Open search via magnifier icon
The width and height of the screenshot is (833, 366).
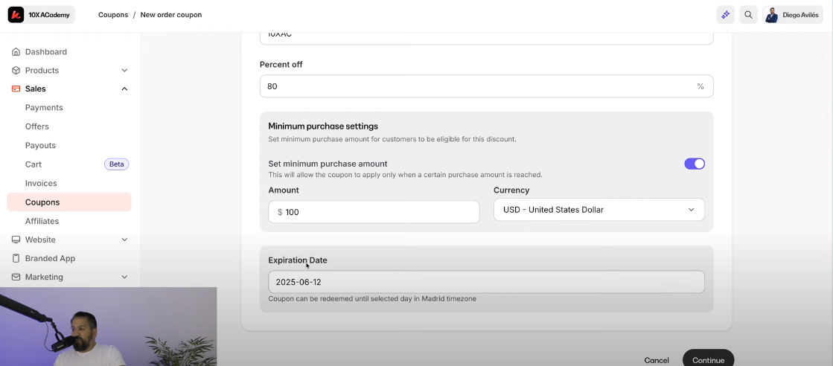coord(749,15)
